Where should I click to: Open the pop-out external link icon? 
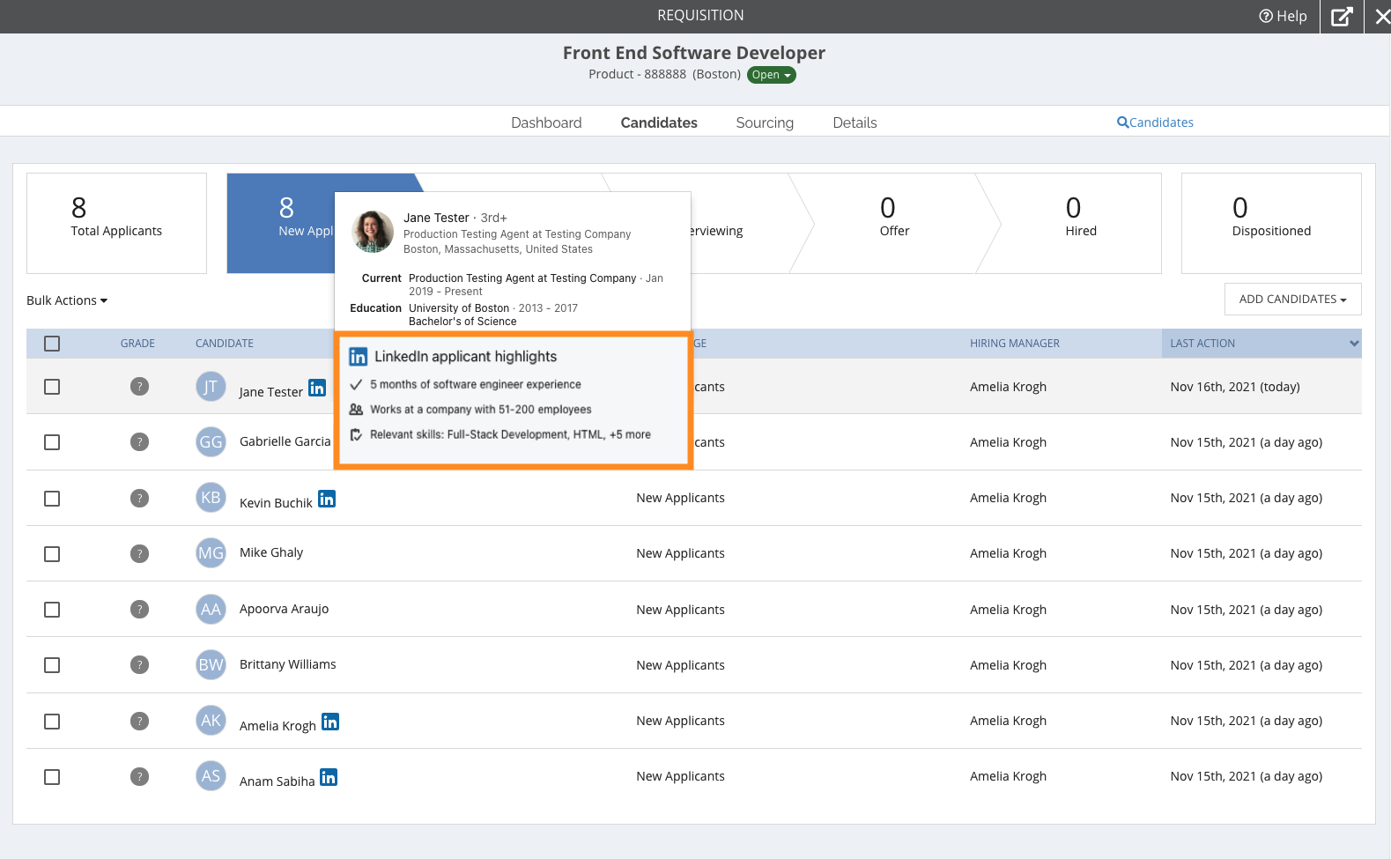pos(1341,16)
